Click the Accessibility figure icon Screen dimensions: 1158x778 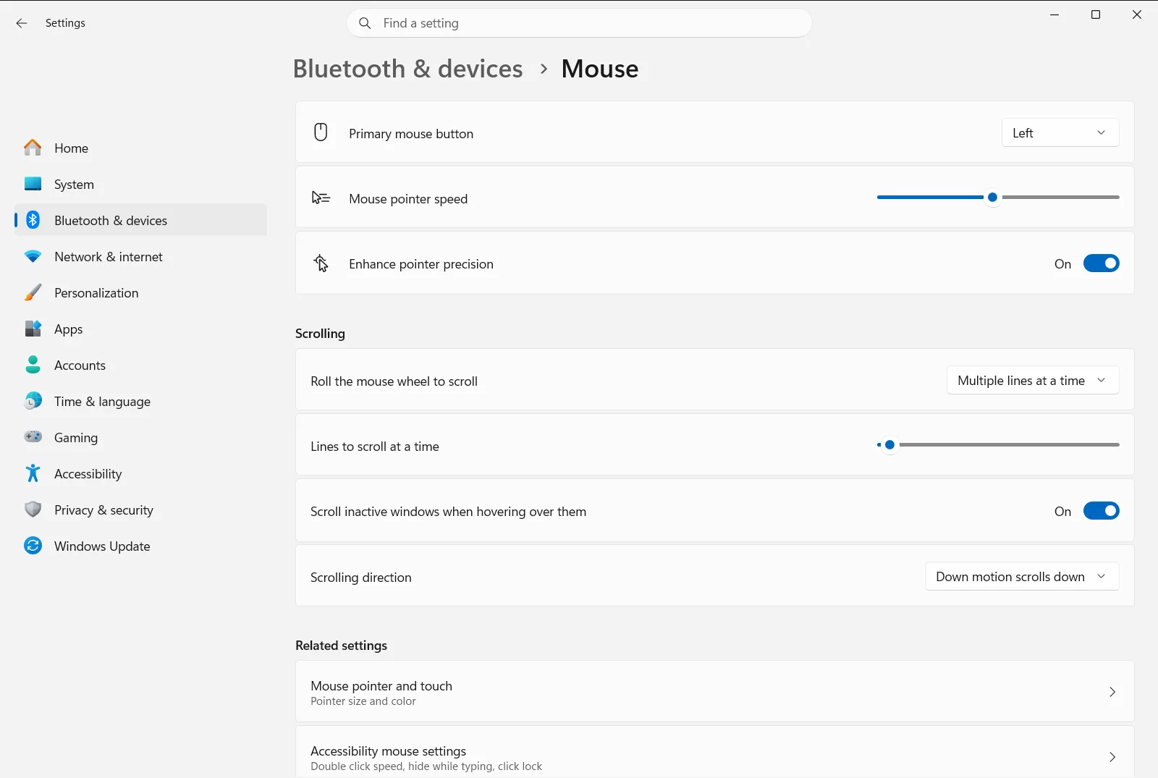click(x=33, y=473)
